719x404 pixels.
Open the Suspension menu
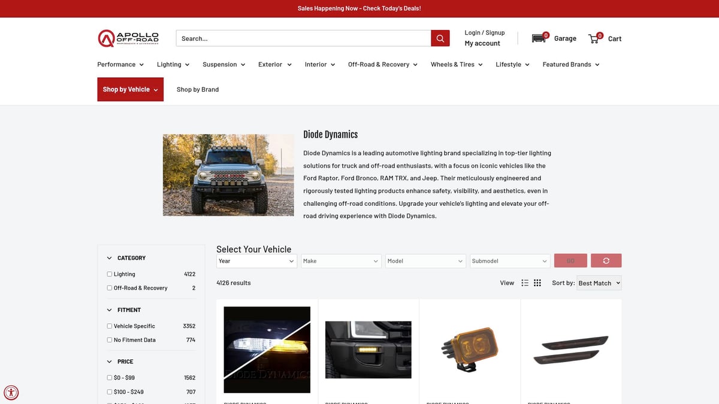pos(223,65)
